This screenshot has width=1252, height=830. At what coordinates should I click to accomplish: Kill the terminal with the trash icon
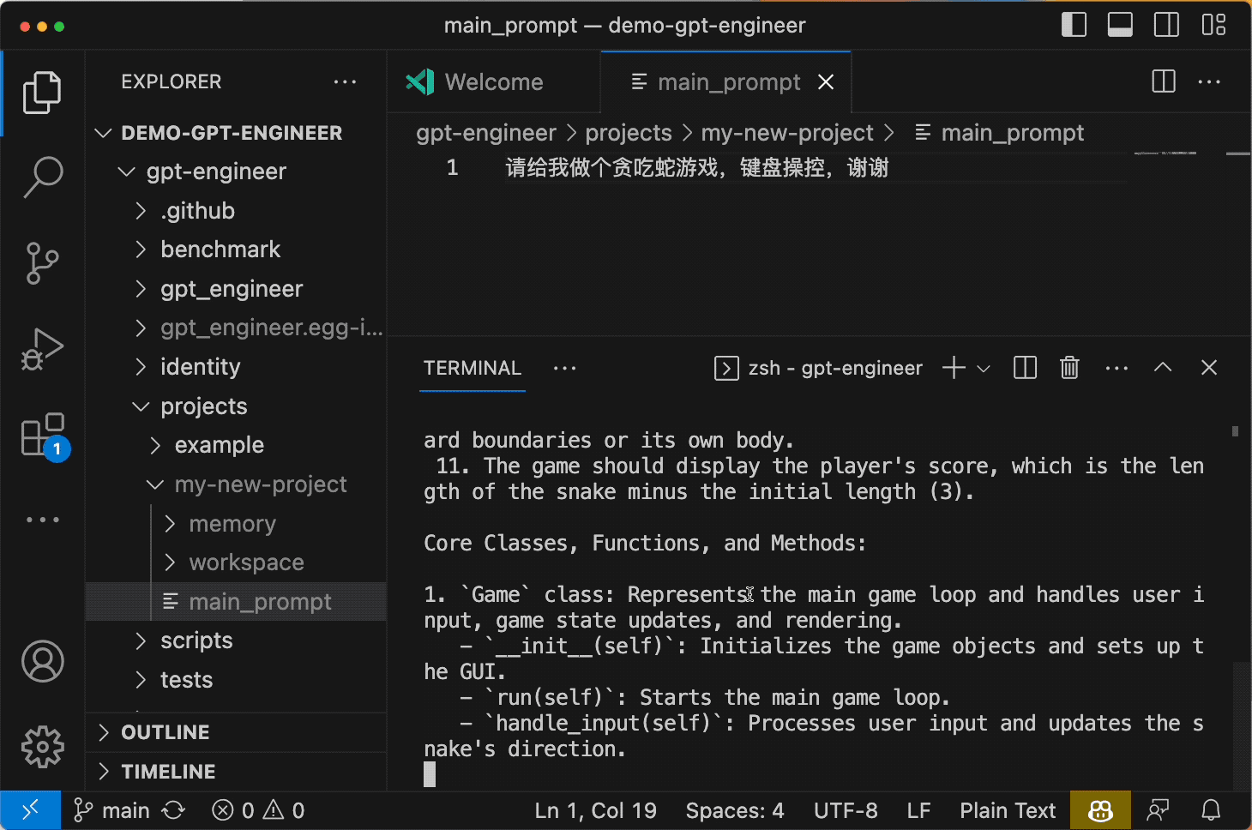click(1068, 367)
